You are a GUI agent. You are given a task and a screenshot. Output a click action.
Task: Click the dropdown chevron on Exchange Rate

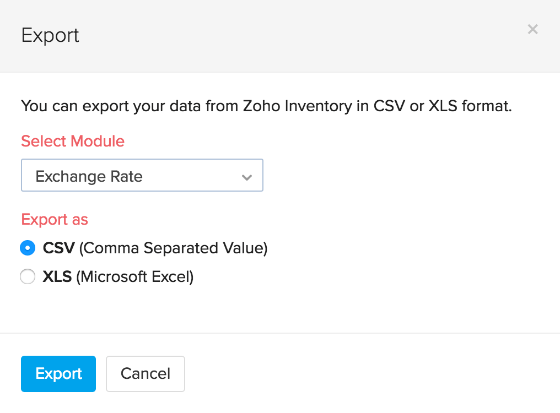(247, 177)
